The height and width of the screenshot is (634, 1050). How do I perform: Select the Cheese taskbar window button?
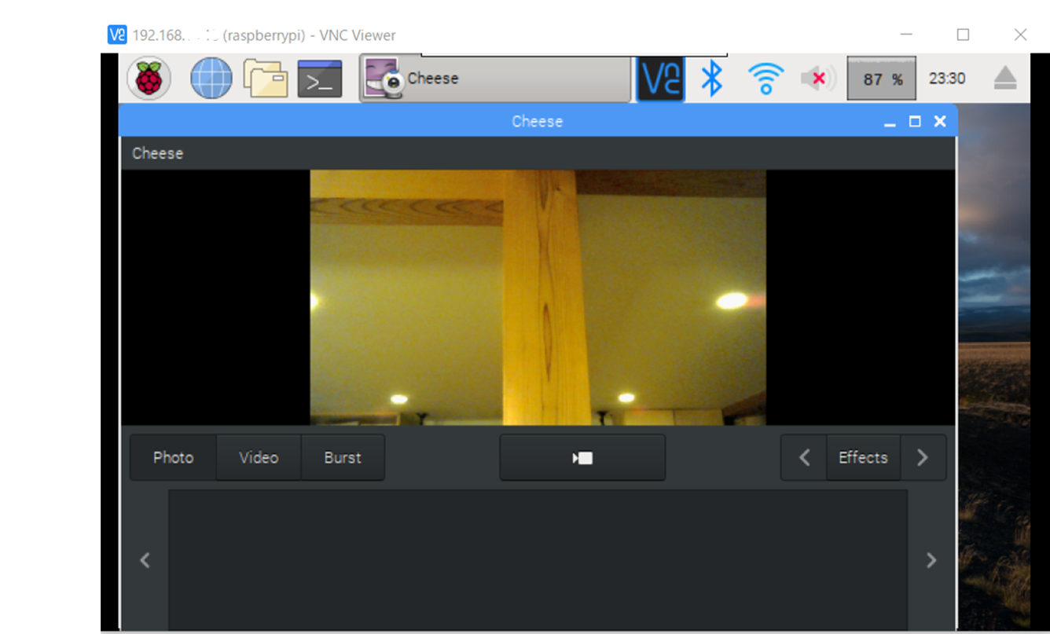point(495,79)
